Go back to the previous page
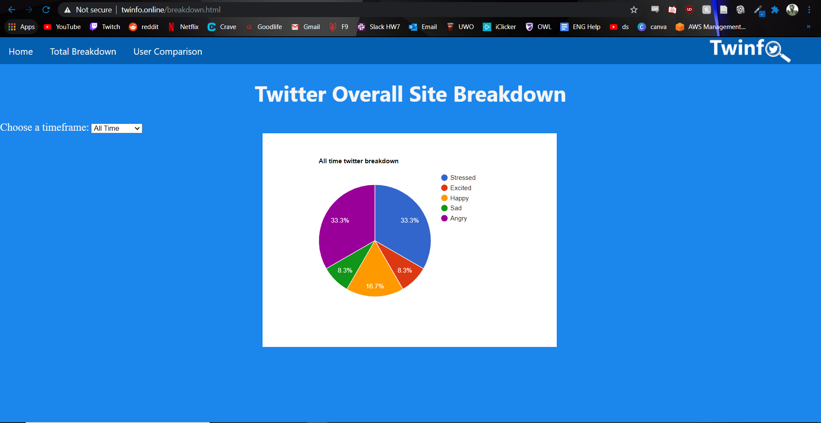 click(12, 9)
